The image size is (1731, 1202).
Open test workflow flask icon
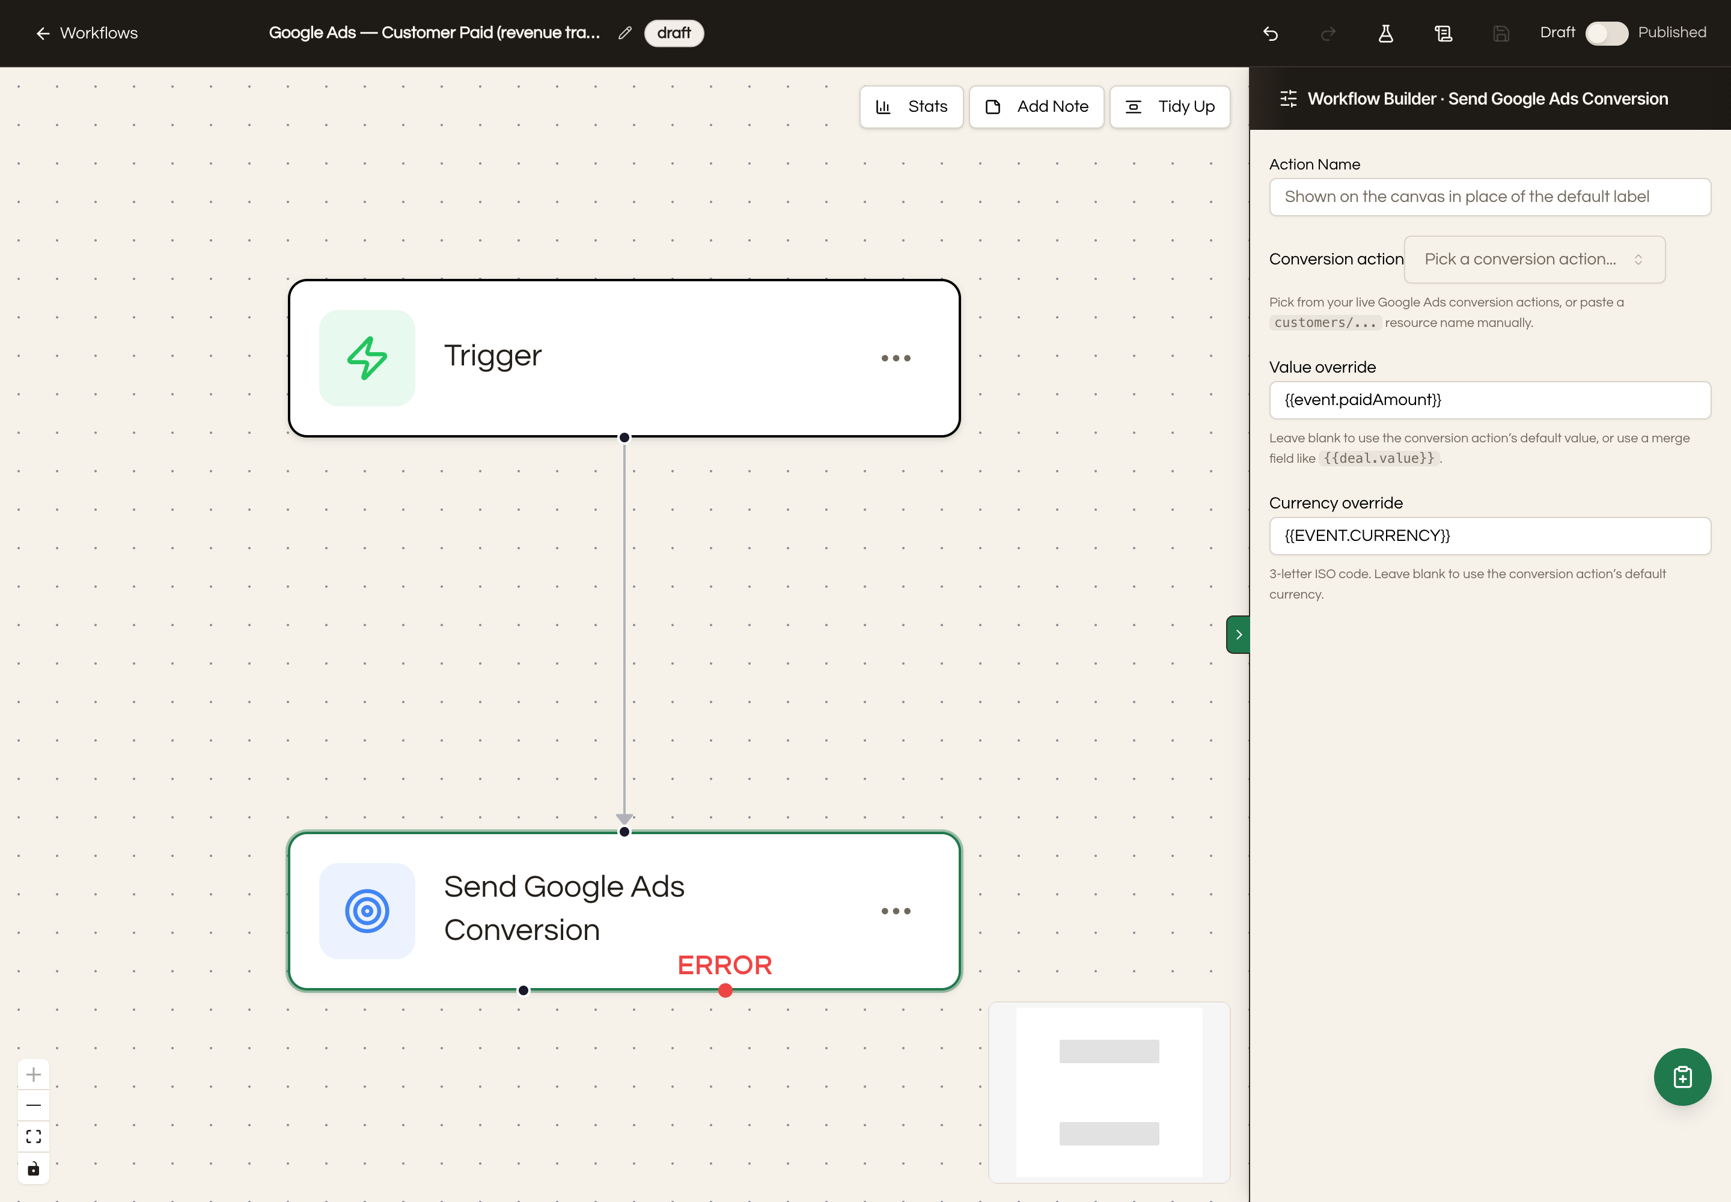(1385, 33)
